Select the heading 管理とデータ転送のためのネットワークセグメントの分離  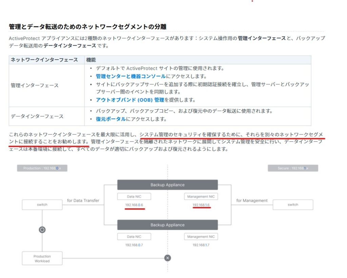tap(88, 27)
